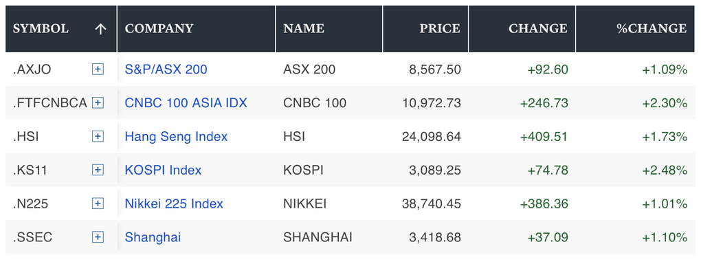
Task: Expand the .SSEC row plus icon
Action: click(x=98, y=237)
